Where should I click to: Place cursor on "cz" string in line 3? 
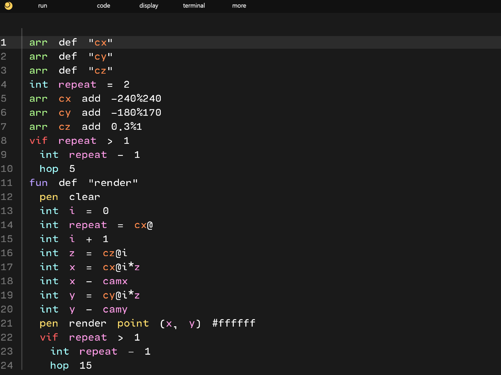coord(100,70)
